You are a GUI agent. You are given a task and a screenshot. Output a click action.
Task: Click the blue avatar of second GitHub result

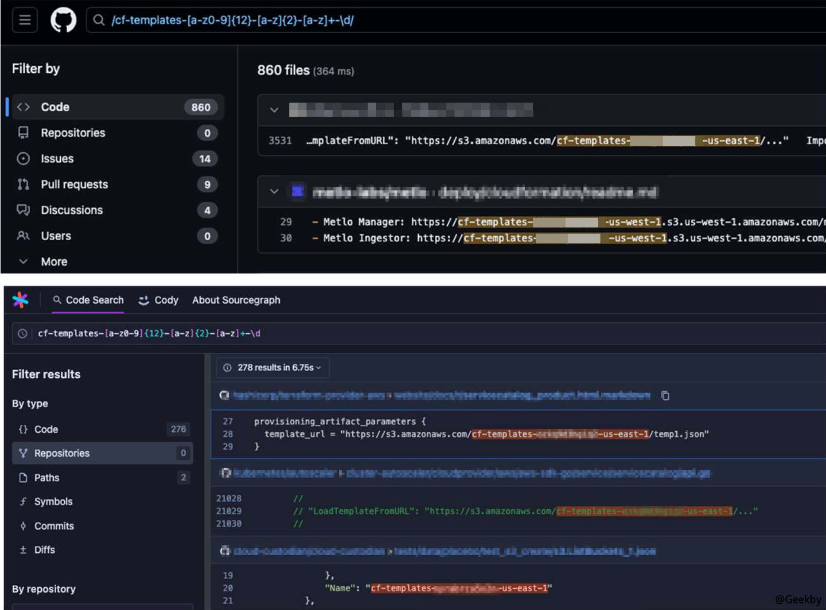click(x=297, y=192)
